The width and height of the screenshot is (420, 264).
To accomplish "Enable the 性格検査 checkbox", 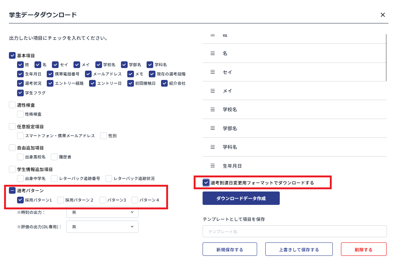I will [x=20, y=114].
